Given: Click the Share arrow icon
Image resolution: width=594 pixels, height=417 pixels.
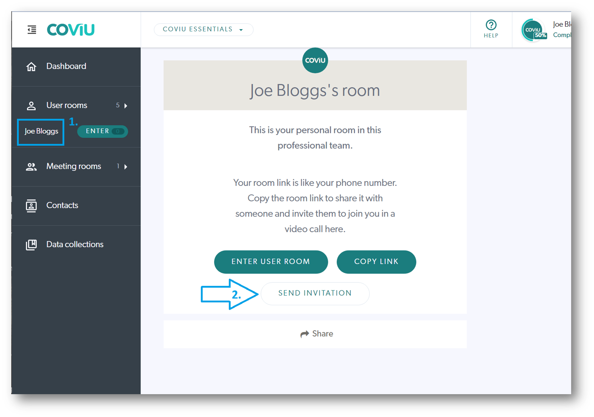Looking at the screenshot, I should point(304,334).
